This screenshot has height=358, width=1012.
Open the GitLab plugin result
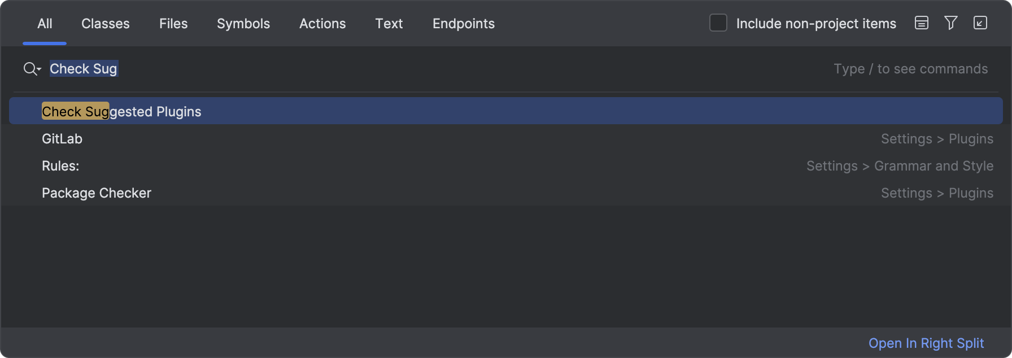(x=62, y=138)
